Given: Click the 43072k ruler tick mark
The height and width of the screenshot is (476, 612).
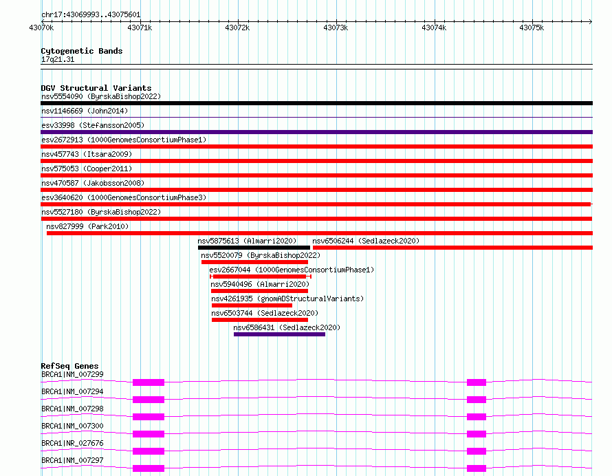Looking at the screenshot, I should (238, 22).
